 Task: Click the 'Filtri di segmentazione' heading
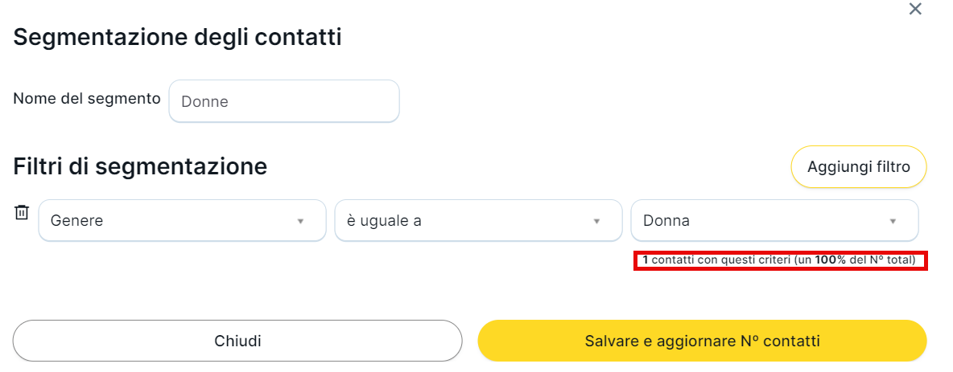click(x=140, y=166)
